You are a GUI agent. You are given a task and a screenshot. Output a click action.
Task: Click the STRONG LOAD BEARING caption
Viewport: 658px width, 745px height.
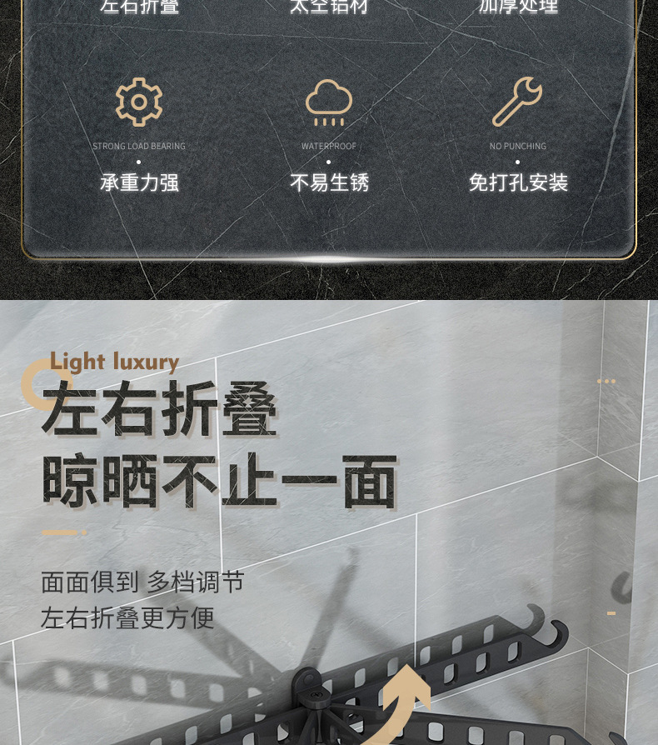tap(139, 146)
